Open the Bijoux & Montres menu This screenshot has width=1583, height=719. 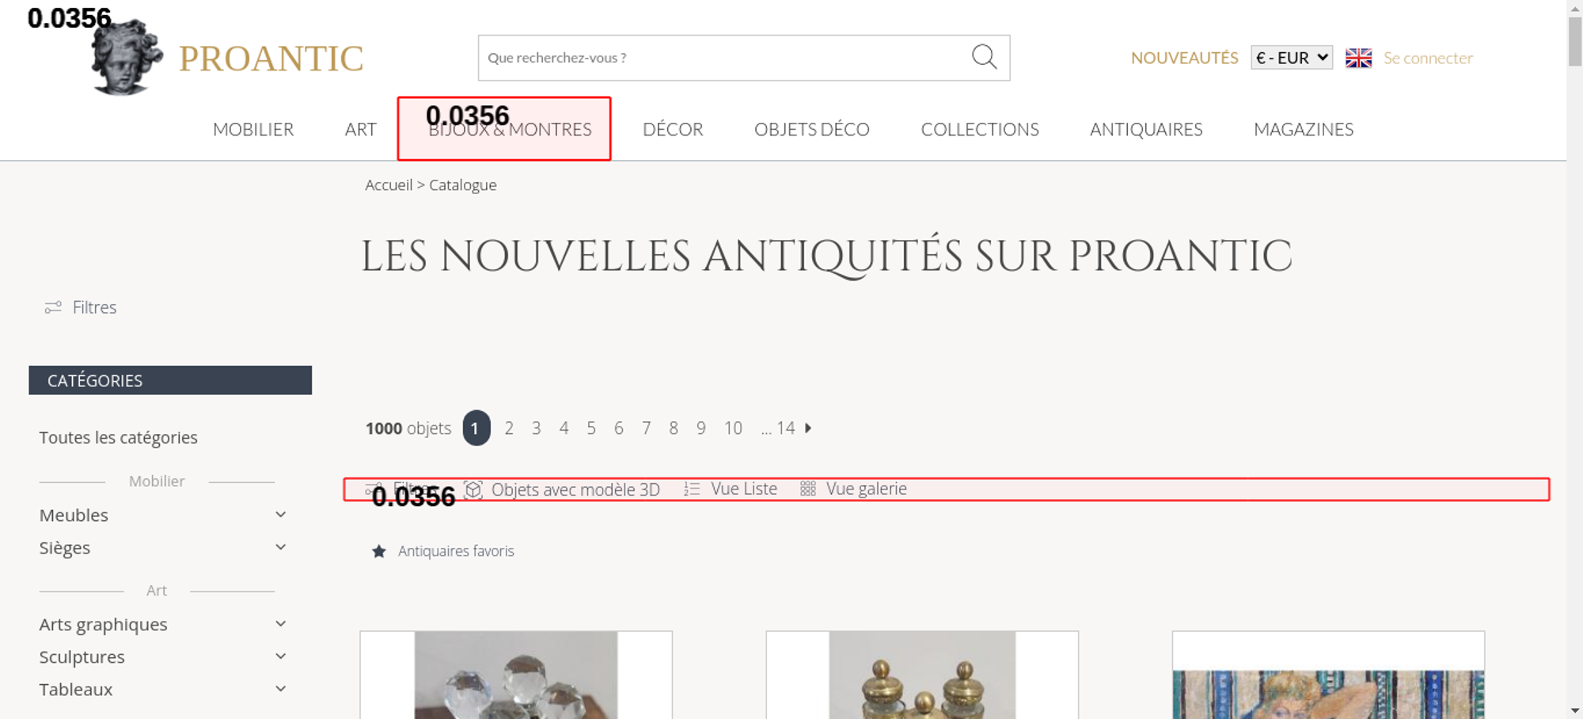point(510,129)
